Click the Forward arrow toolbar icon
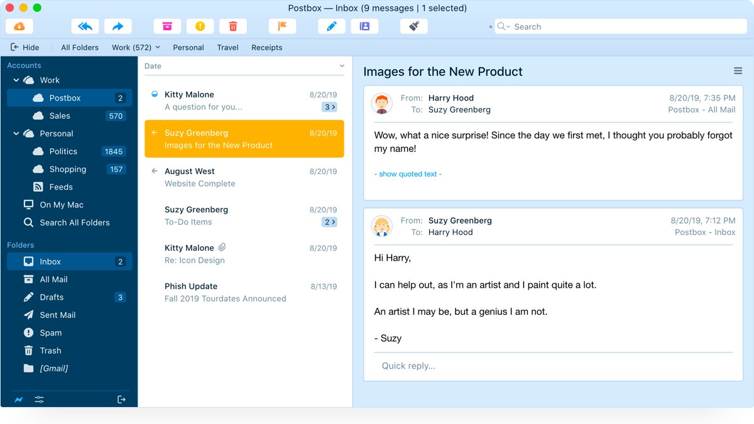The height and width of the screenshot is (424, 754). tap(117, 26)
